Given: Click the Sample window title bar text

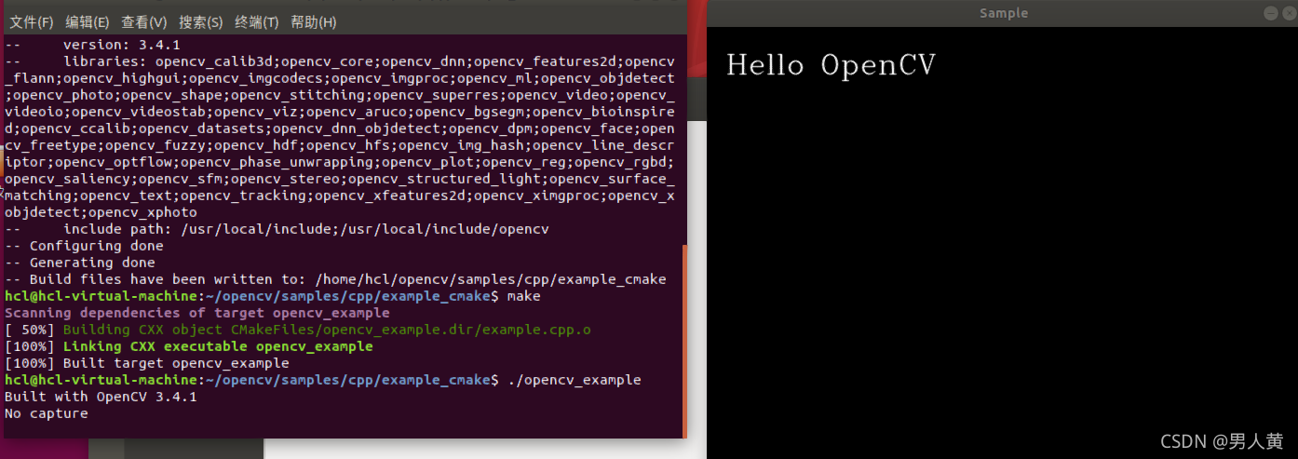Looking at the screenshot, I should (x=1004, y=13).
